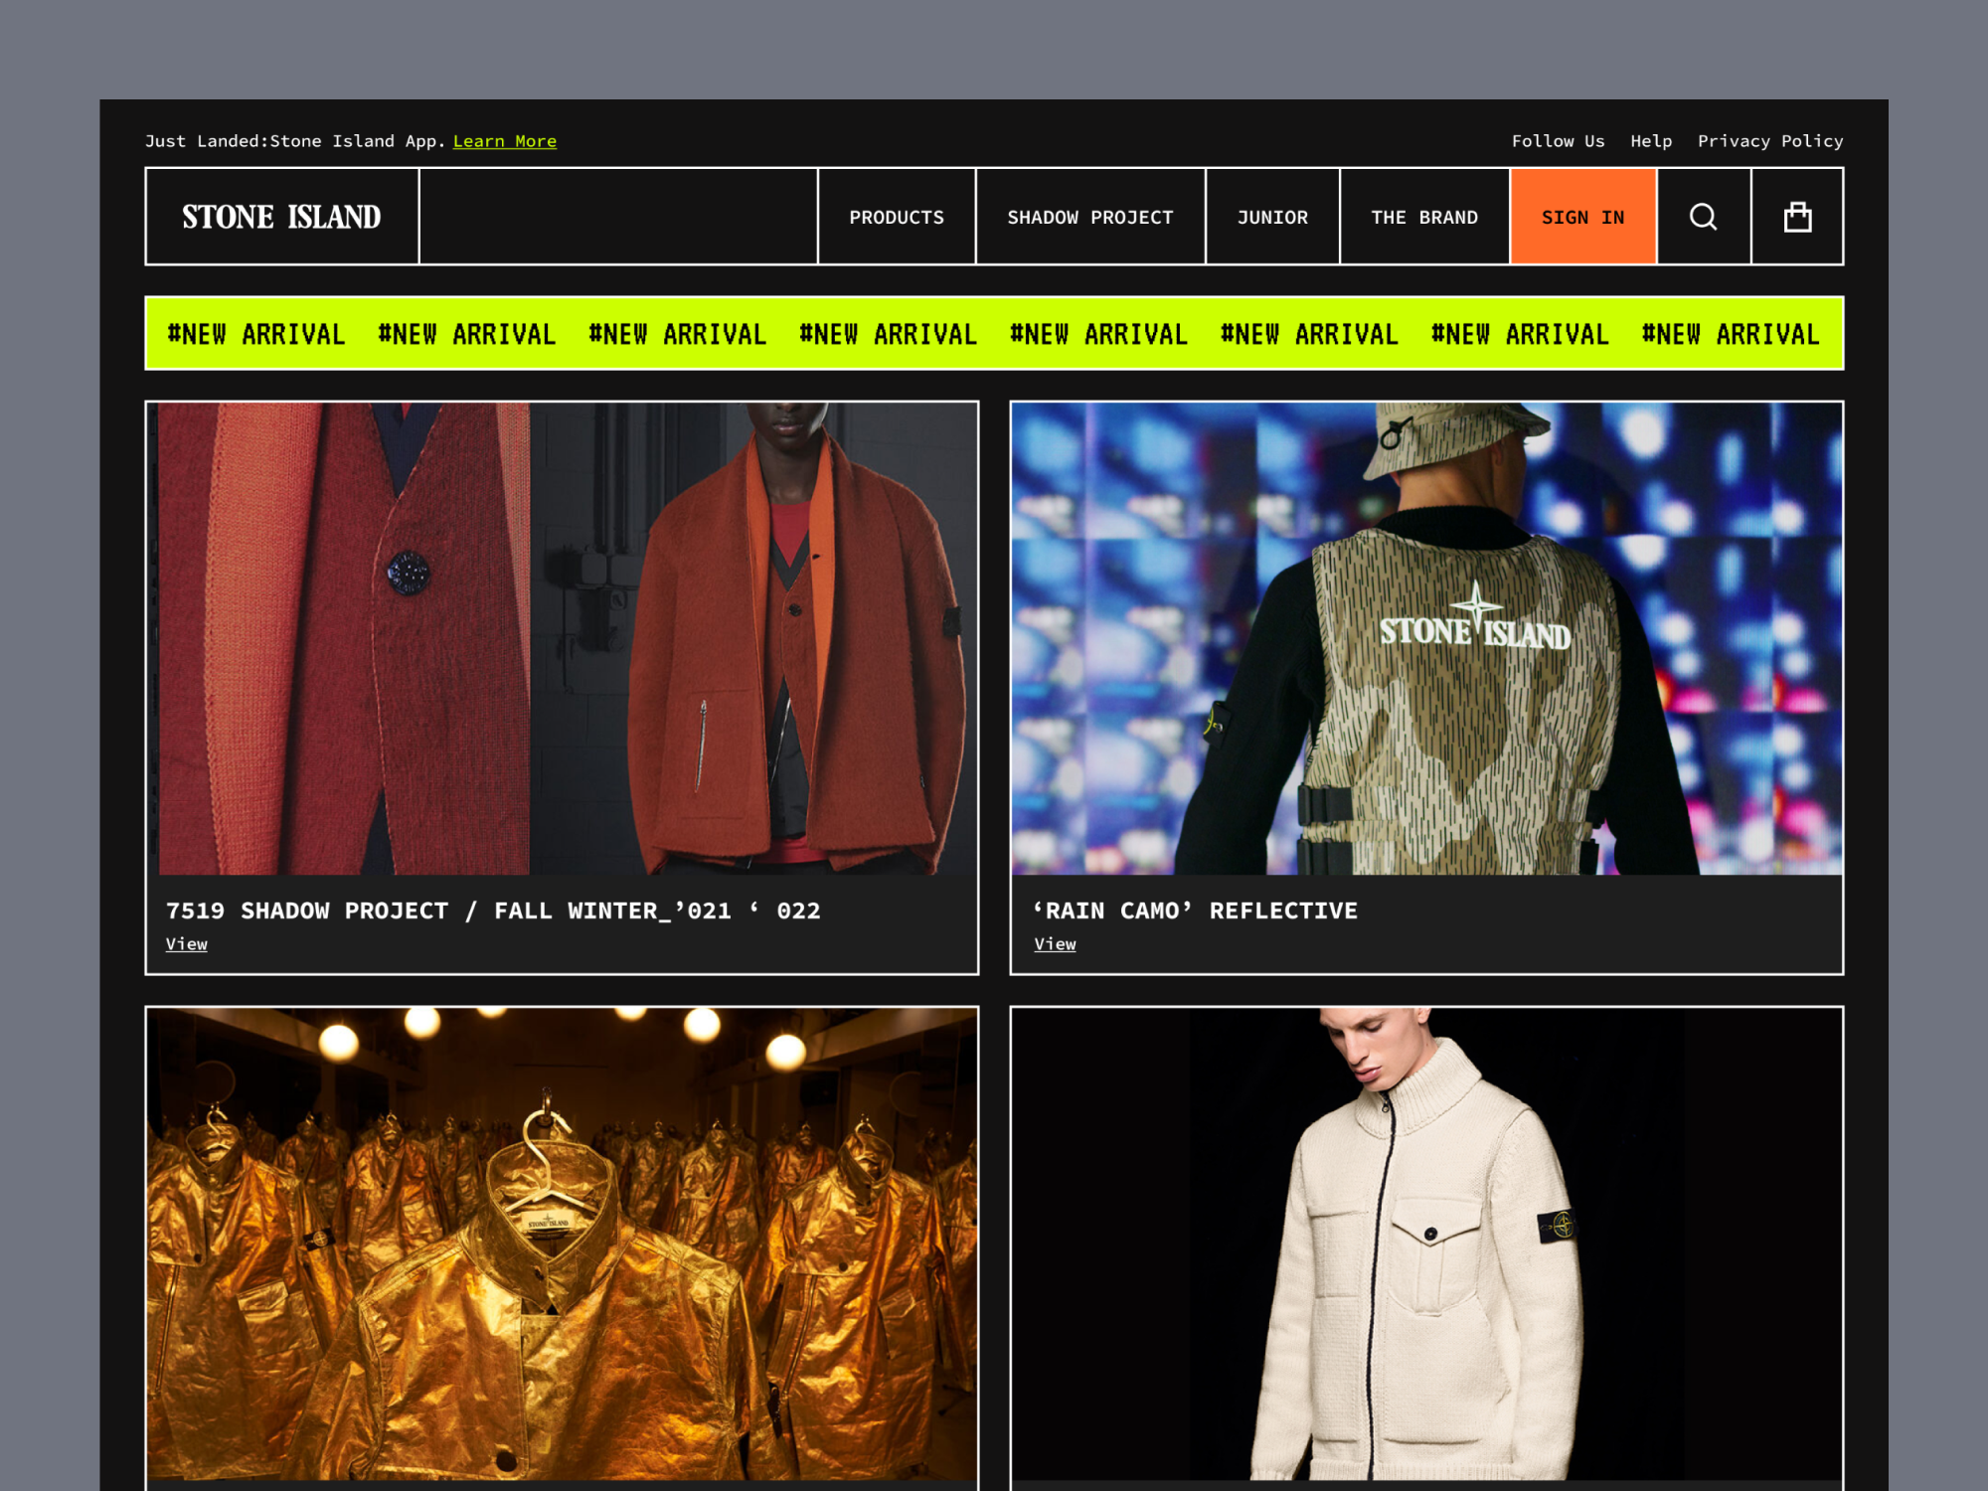Click the Stone Island logo

pos(281,217)
